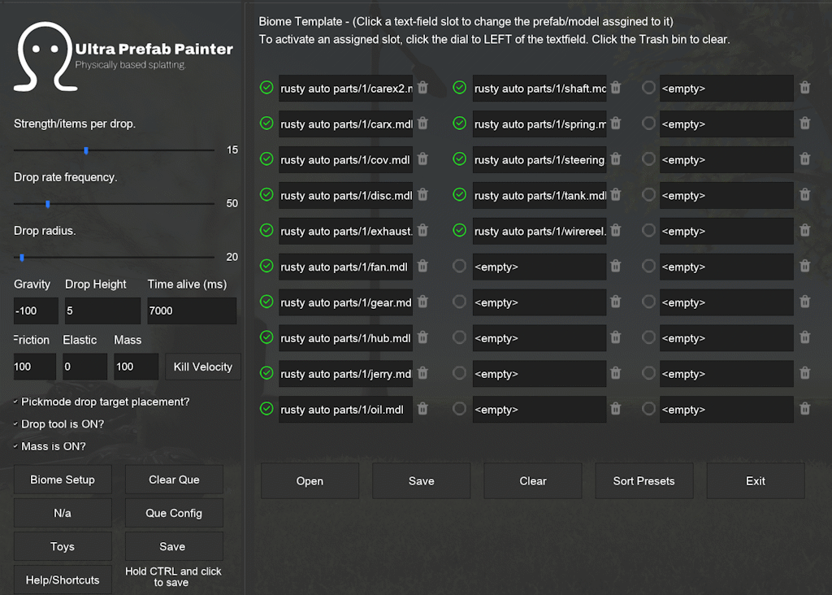Click trash bin next to tank.mdl slot
832x595 pixels.
click(x=616, y=195)
